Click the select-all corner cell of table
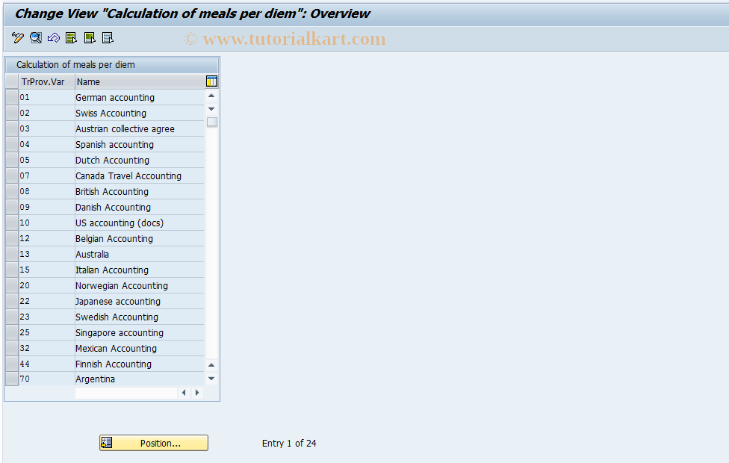The image size is (729, 463). [x=12, y=82]
